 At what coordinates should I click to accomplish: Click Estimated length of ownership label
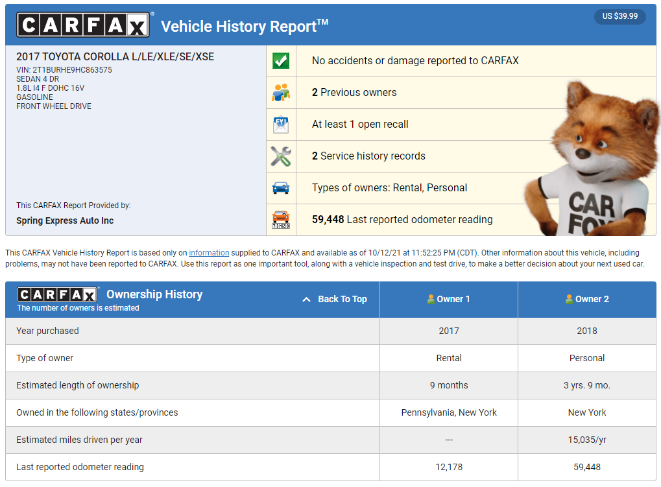(78, 385)
